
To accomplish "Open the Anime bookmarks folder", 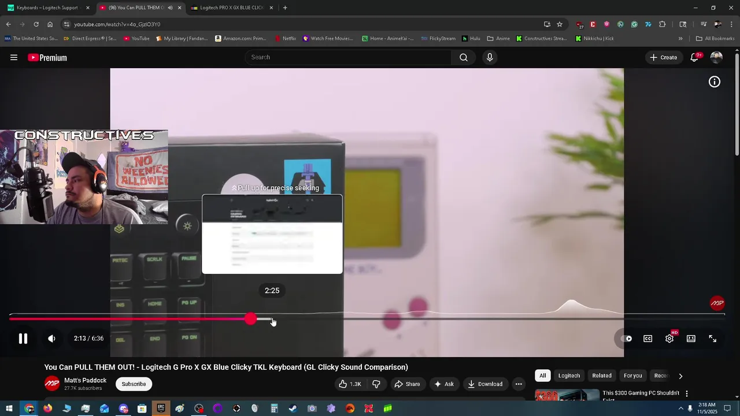I will 498,39.
